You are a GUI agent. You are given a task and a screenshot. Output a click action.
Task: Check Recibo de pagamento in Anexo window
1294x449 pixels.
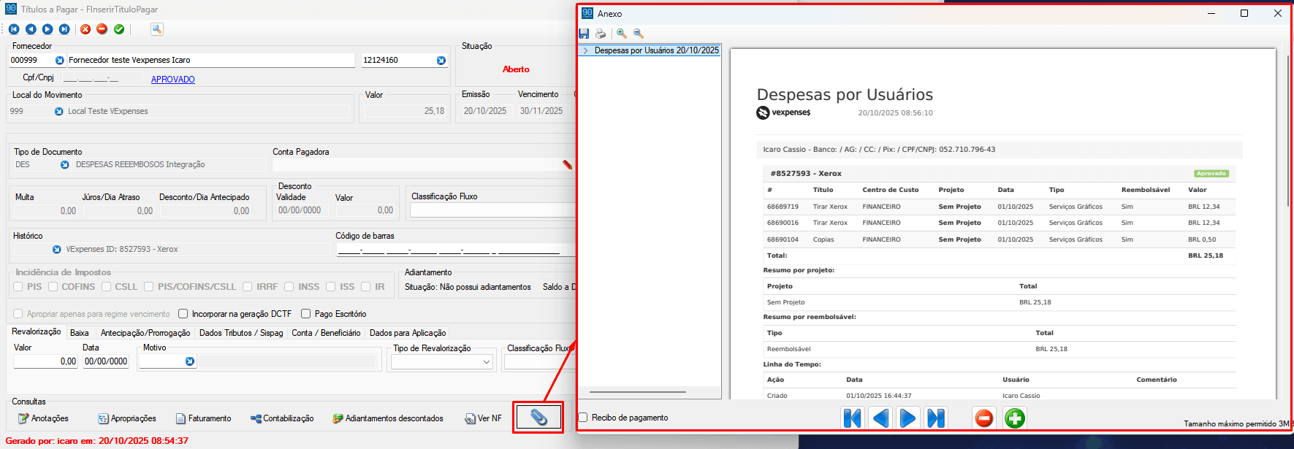[583, 418]
